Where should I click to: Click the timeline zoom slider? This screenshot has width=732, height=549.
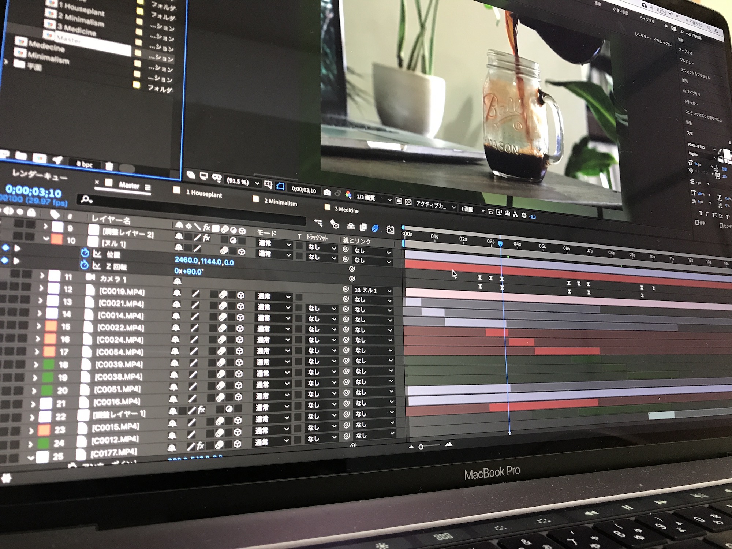point(421,447)
